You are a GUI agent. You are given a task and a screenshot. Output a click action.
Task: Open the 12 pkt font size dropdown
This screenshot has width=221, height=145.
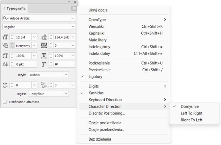pyautogui.click(x=34, y=37)
